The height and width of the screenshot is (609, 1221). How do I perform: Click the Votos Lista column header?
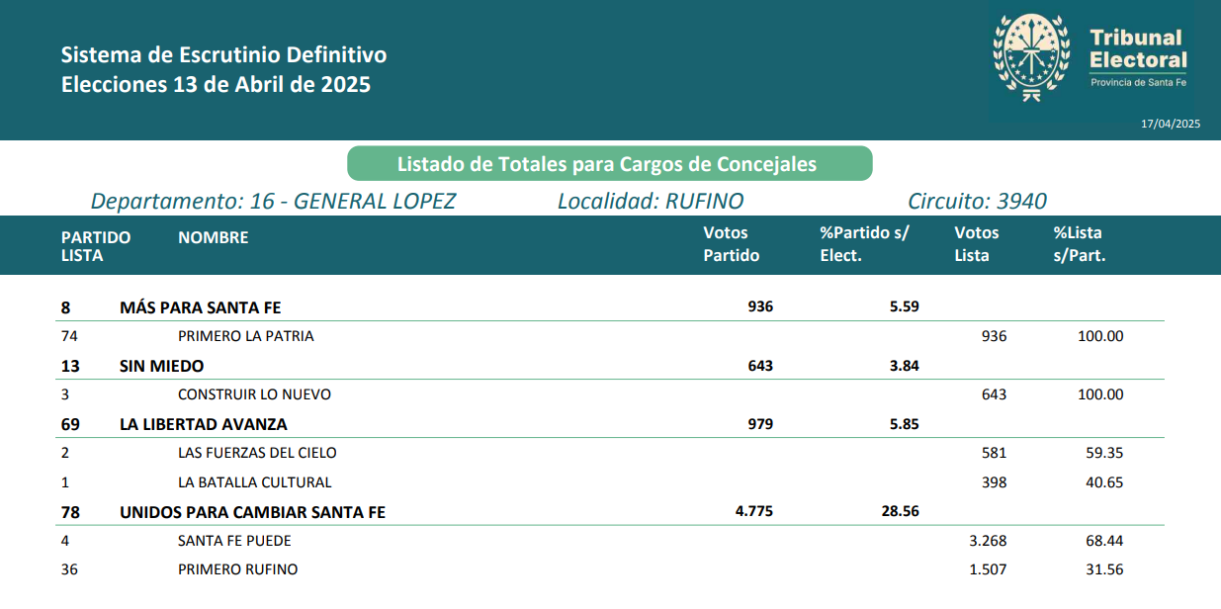(976, 244)
